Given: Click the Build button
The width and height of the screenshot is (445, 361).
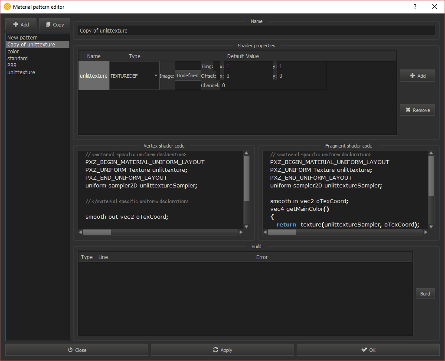Looking at the screenshot, I should tap(425, 294).
